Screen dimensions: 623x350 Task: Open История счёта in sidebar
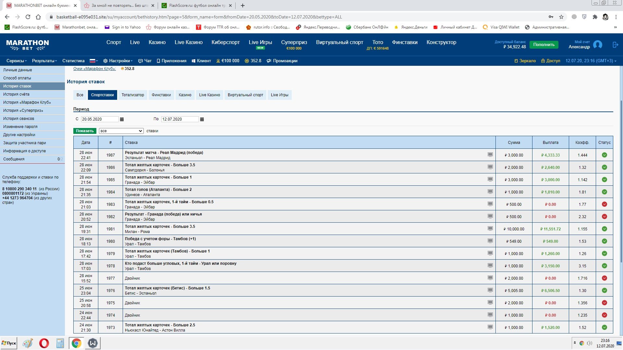tap(16, 94)
